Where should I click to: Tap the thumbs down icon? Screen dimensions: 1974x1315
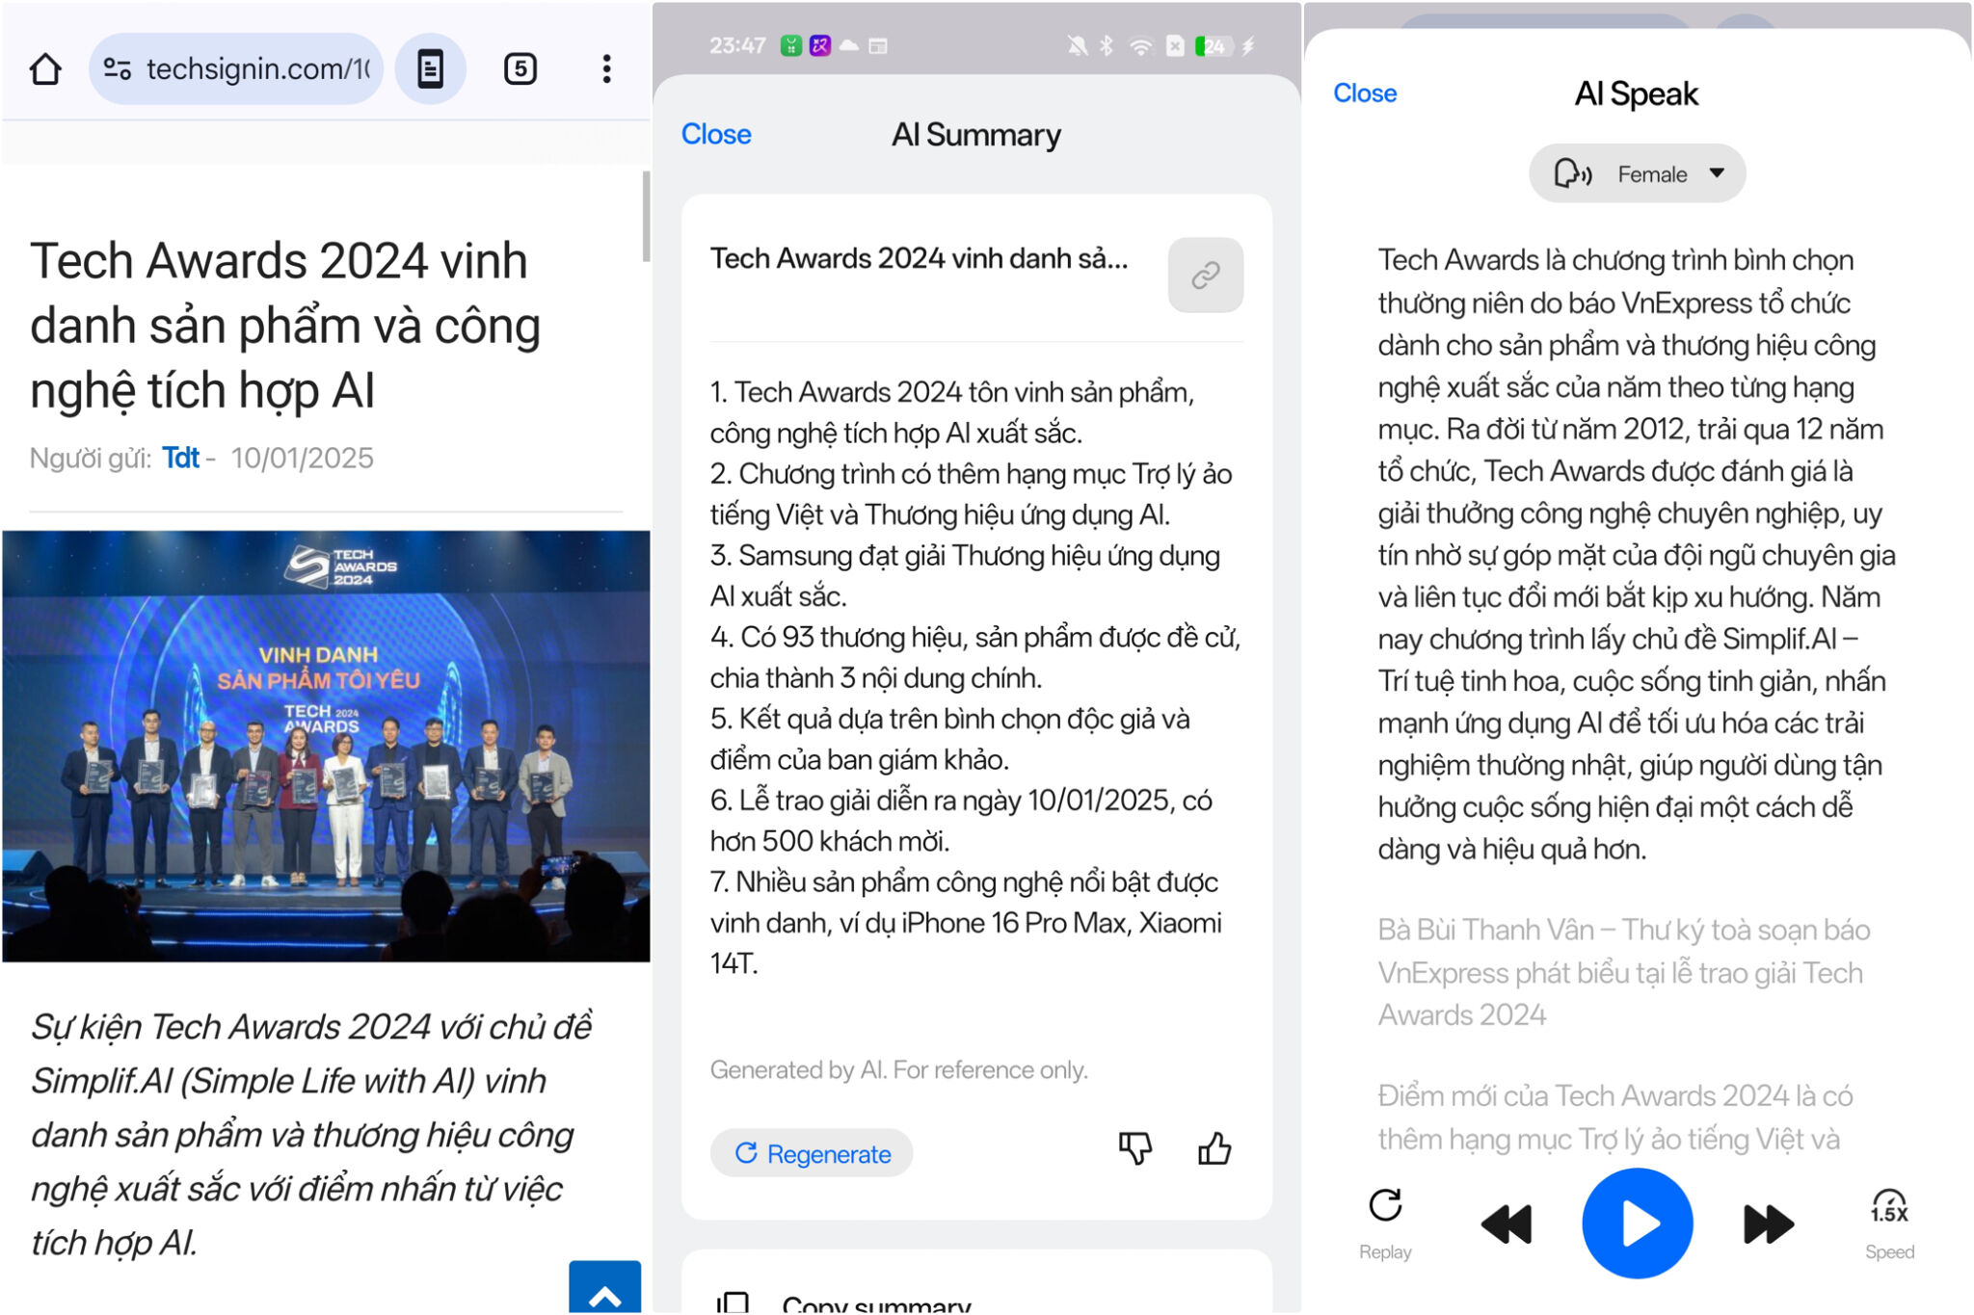tap(1135, 1148)
